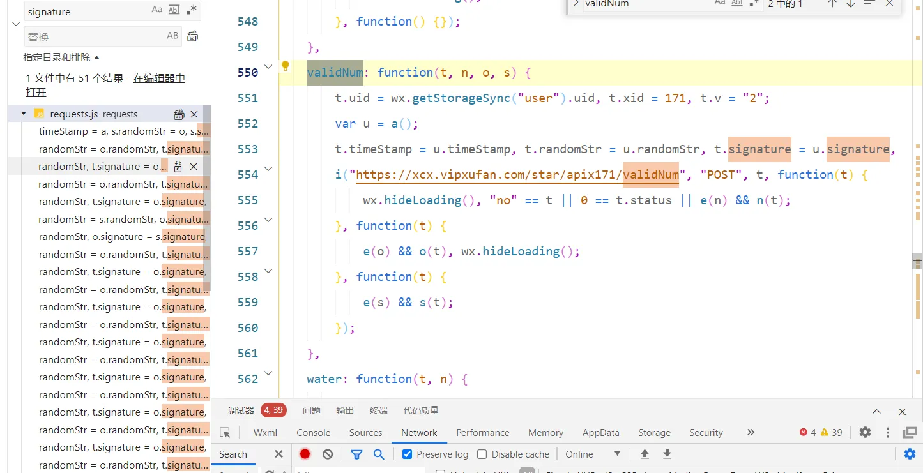The width and height of the screenshot is (923, 473).
Task: Collapse the replace row with left chevron
Action: 16,24
